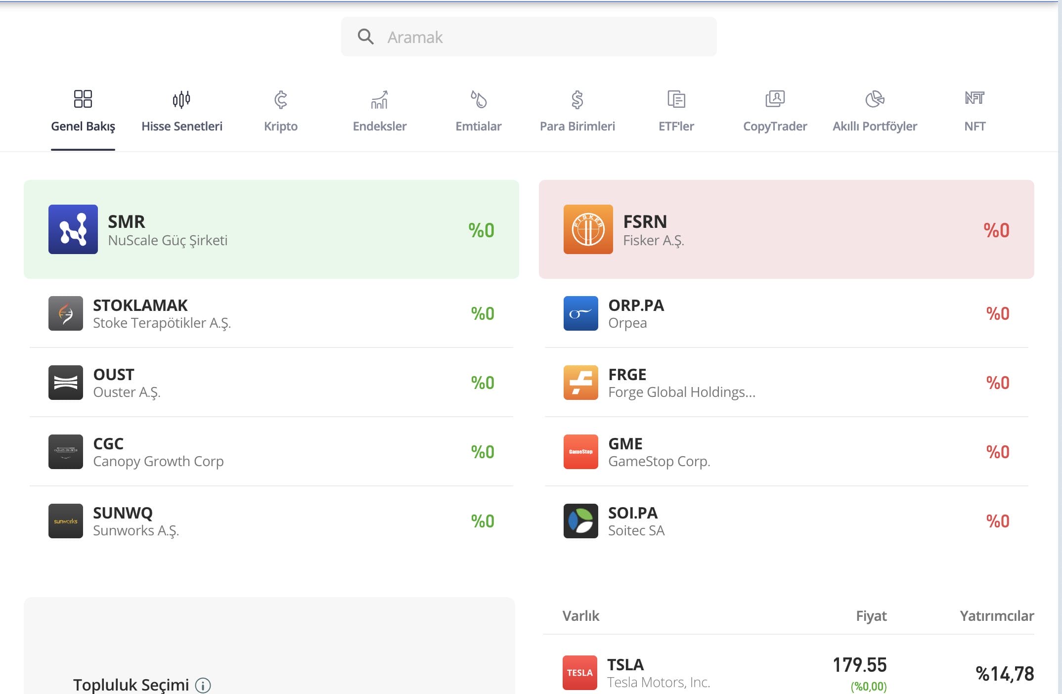Viewport: 1062px width, 694px height.
Task: Click the Forge Global FRGE logo
Action: coord(581,383)
